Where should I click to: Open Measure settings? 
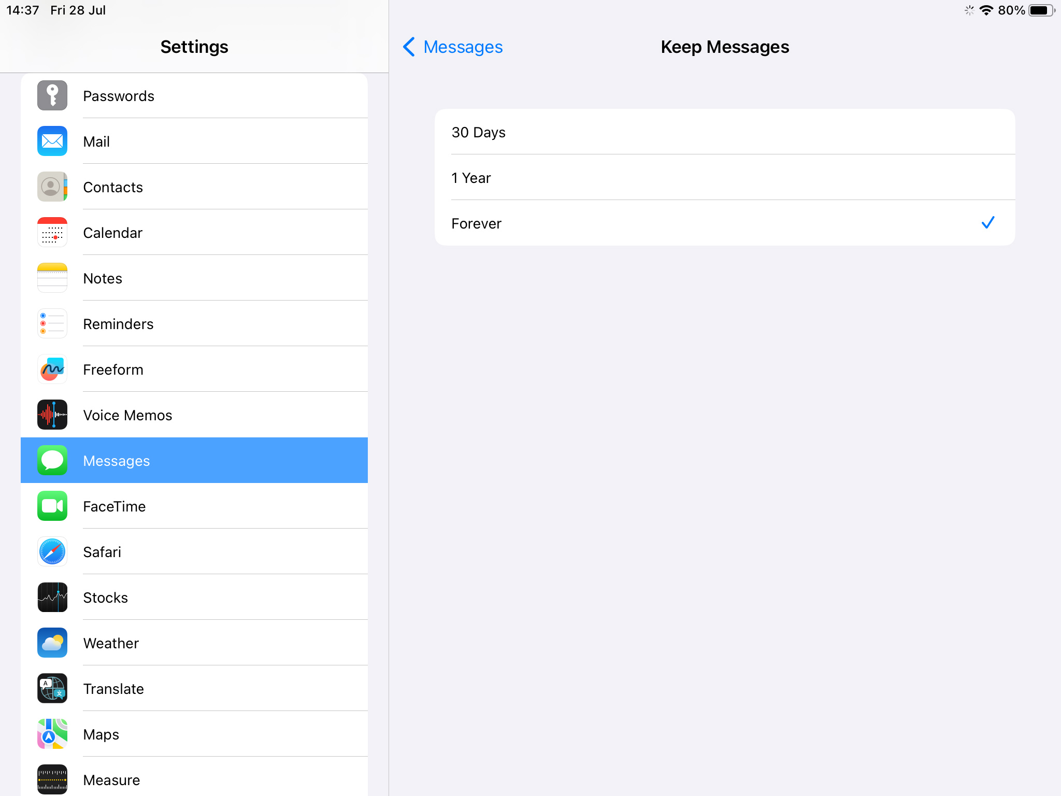pyautogui.click(x=194, y=776)
